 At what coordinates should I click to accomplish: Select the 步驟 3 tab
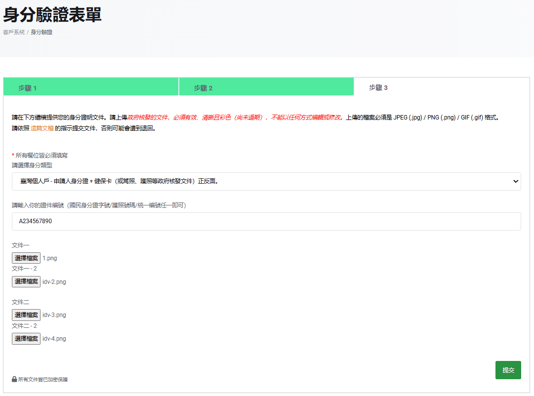[x=378, y=87]
